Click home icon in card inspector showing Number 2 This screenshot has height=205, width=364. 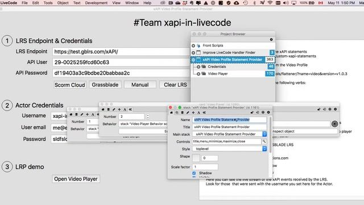pyautogui.click(x=103, y=109)
